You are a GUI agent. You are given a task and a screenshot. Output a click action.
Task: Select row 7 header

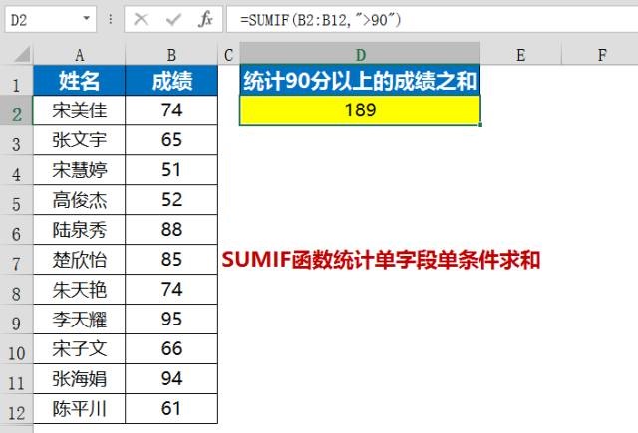tap(16, 263)
